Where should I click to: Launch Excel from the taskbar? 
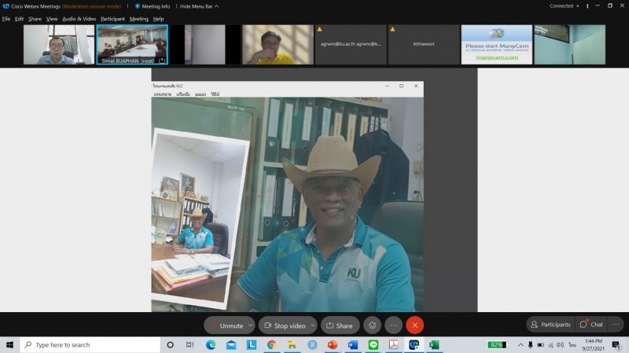pos(433,344)
